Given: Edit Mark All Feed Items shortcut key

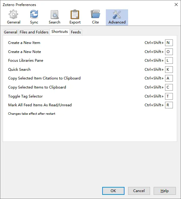Looking at the screenshot, I should (x=169, y=105).
